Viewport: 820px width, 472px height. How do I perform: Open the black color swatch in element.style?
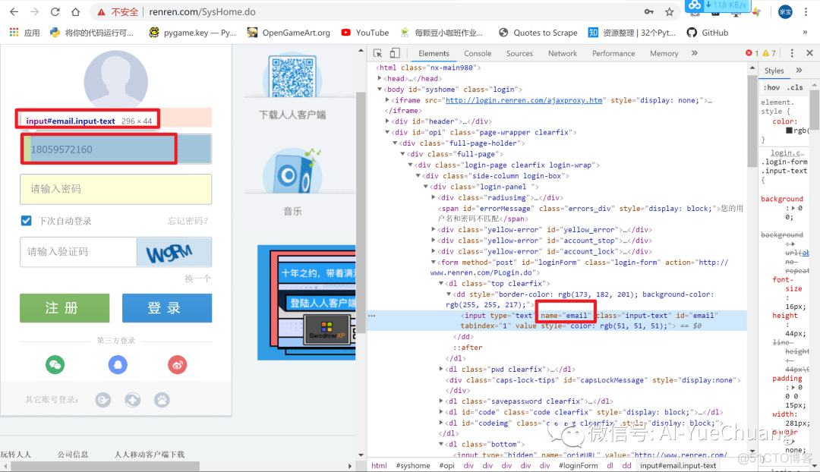click(x=789, y=131)
